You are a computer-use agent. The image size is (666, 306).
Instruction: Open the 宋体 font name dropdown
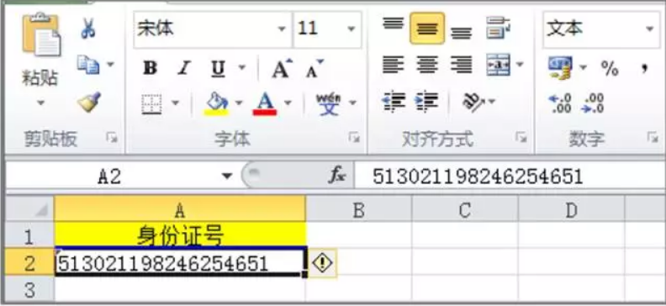(x=282, y=29)
